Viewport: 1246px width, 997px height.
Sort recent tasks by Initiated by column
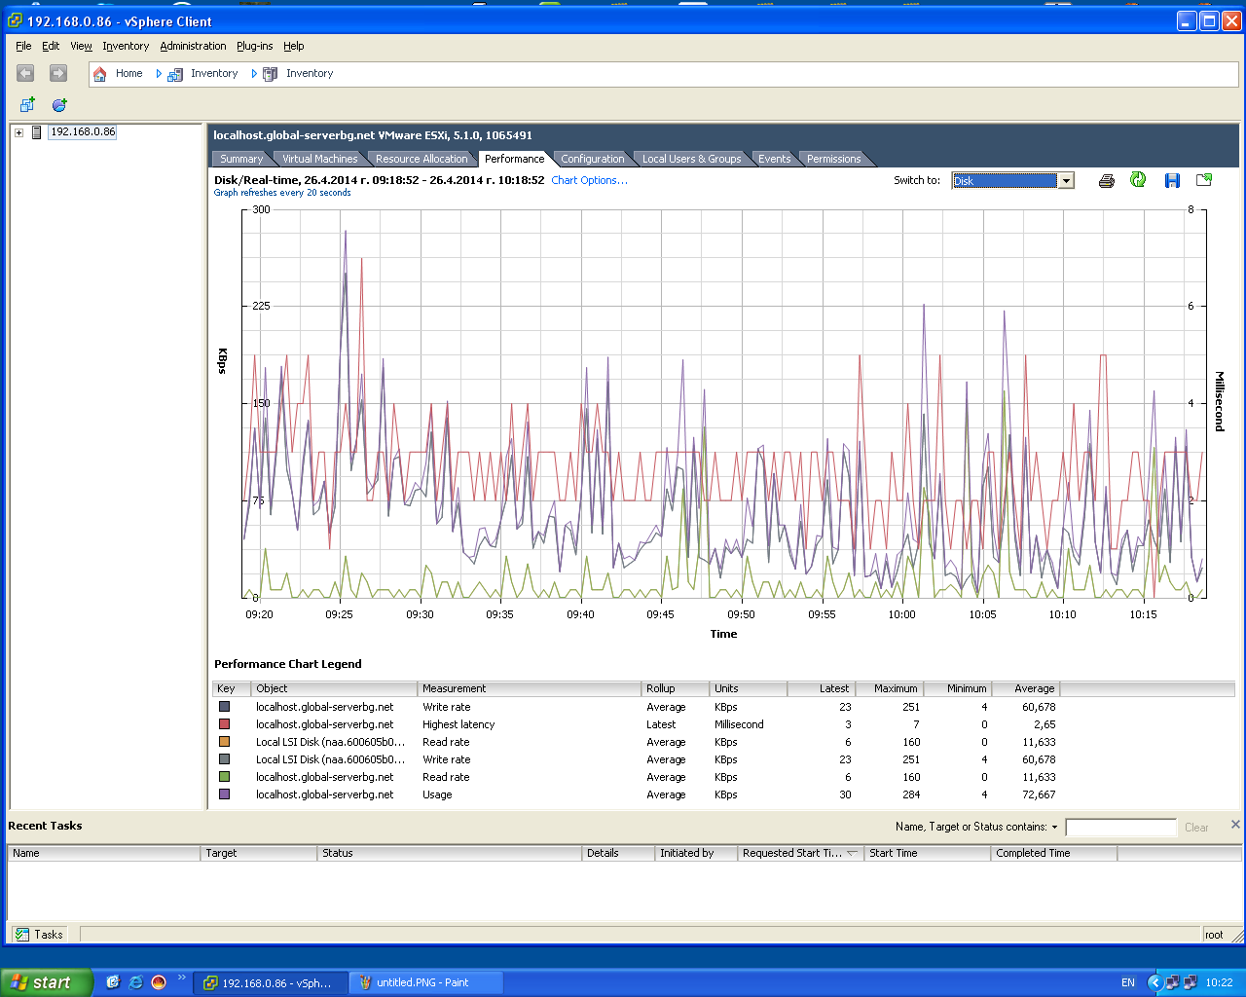coord(696,853)
